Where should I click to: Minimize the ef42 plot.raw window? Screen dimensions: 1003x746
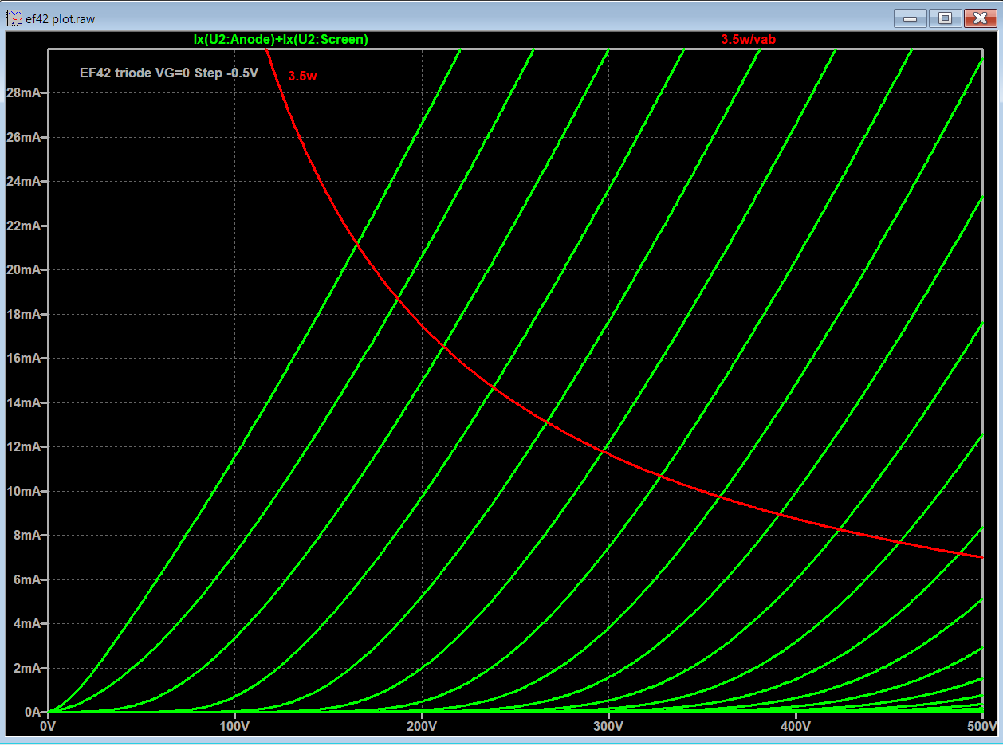(910, 18)
